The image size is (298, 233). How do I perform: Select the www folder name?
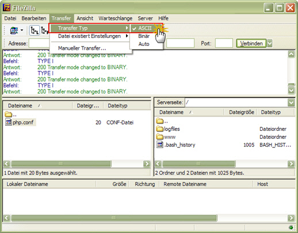tap(170, 137)
